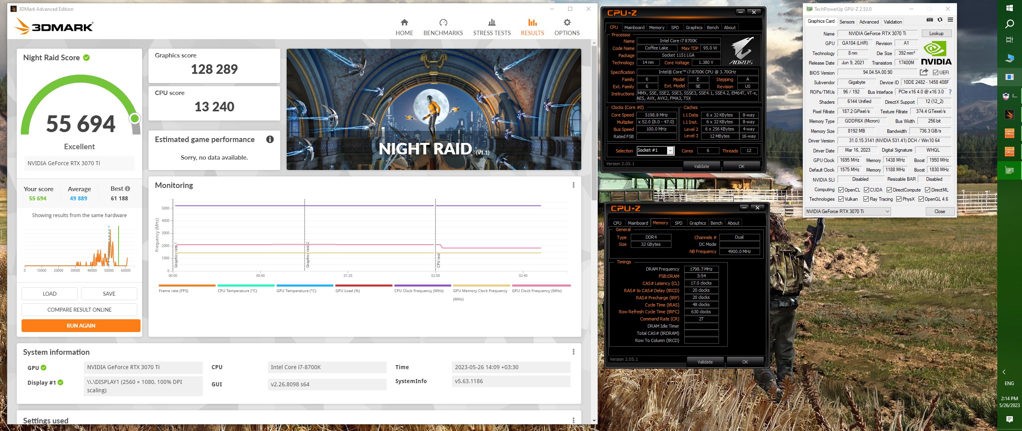Open the HOME section in 3DMark

pos(404,27)
